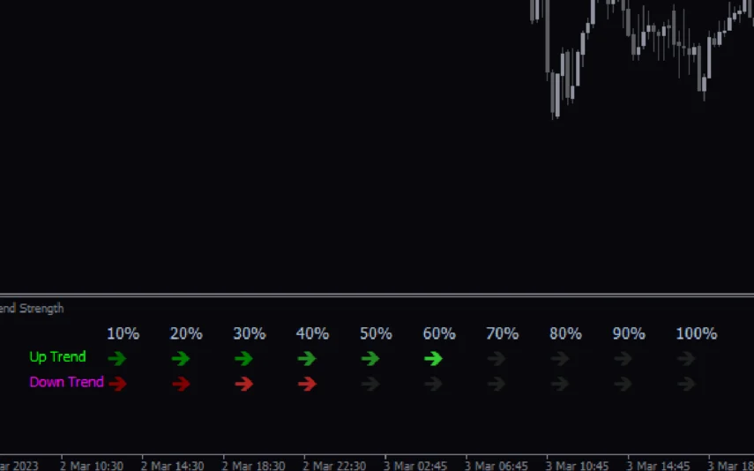Select the Trend Strength indicator title
The image size is (754, 471).
pyautogui.click(x=32, y=309)
